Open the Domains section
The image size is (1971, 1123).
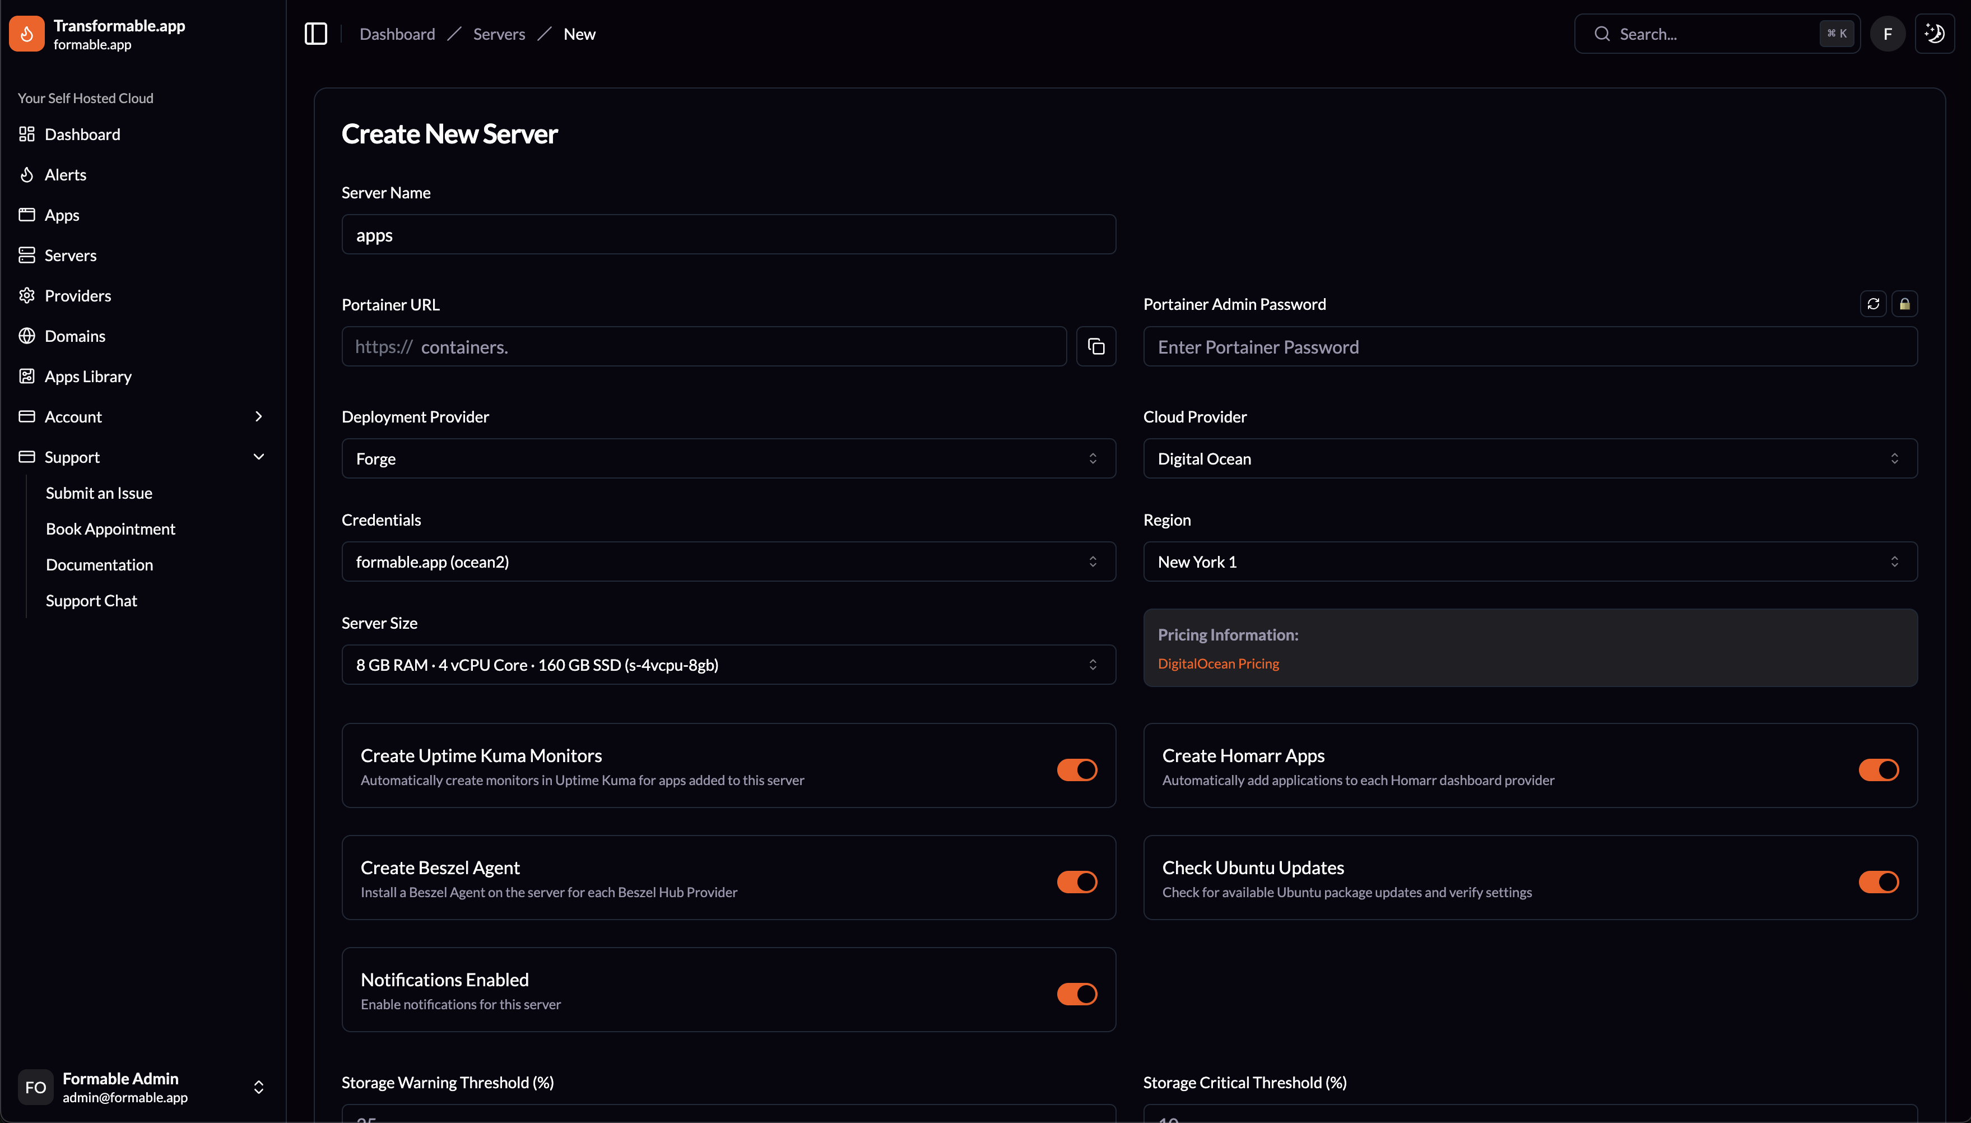[75, 336]
